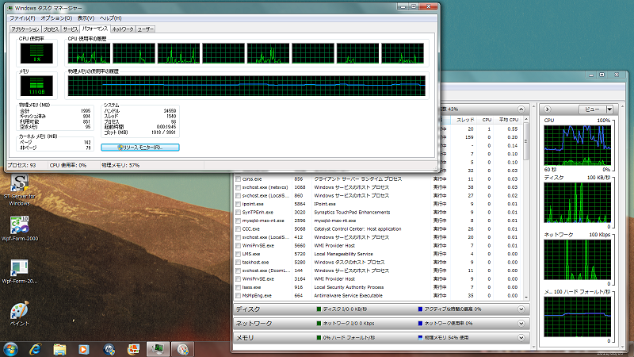The width and height of the screenshot is (634, 357).
Task: Switch to Networking (ネットワーク) tab
Action: (123, 29)
